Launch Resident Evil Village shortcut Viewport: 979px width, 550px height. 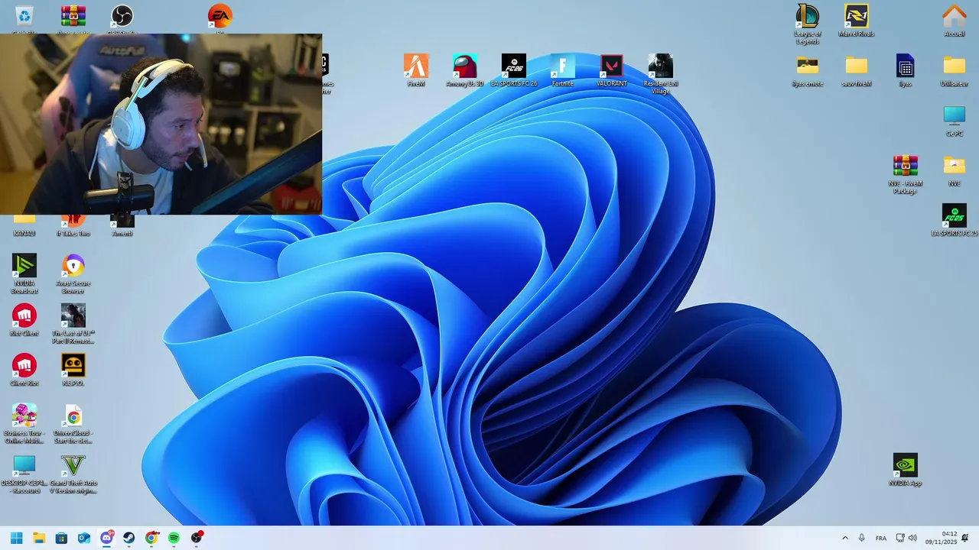click(661, 73)
